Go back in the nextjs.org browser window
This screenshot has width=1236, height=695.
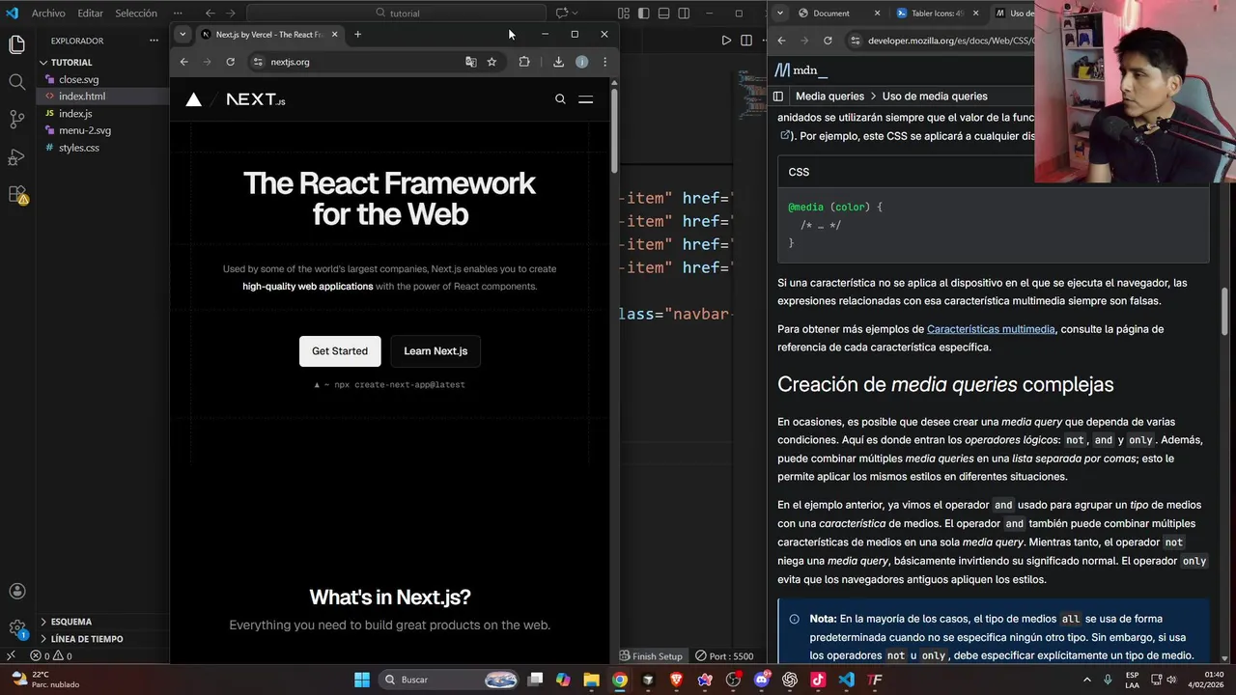(183, 62)
